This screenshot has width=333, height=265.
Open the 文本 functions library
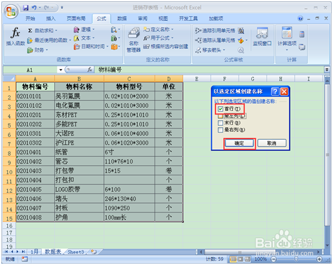pos(84,38)
